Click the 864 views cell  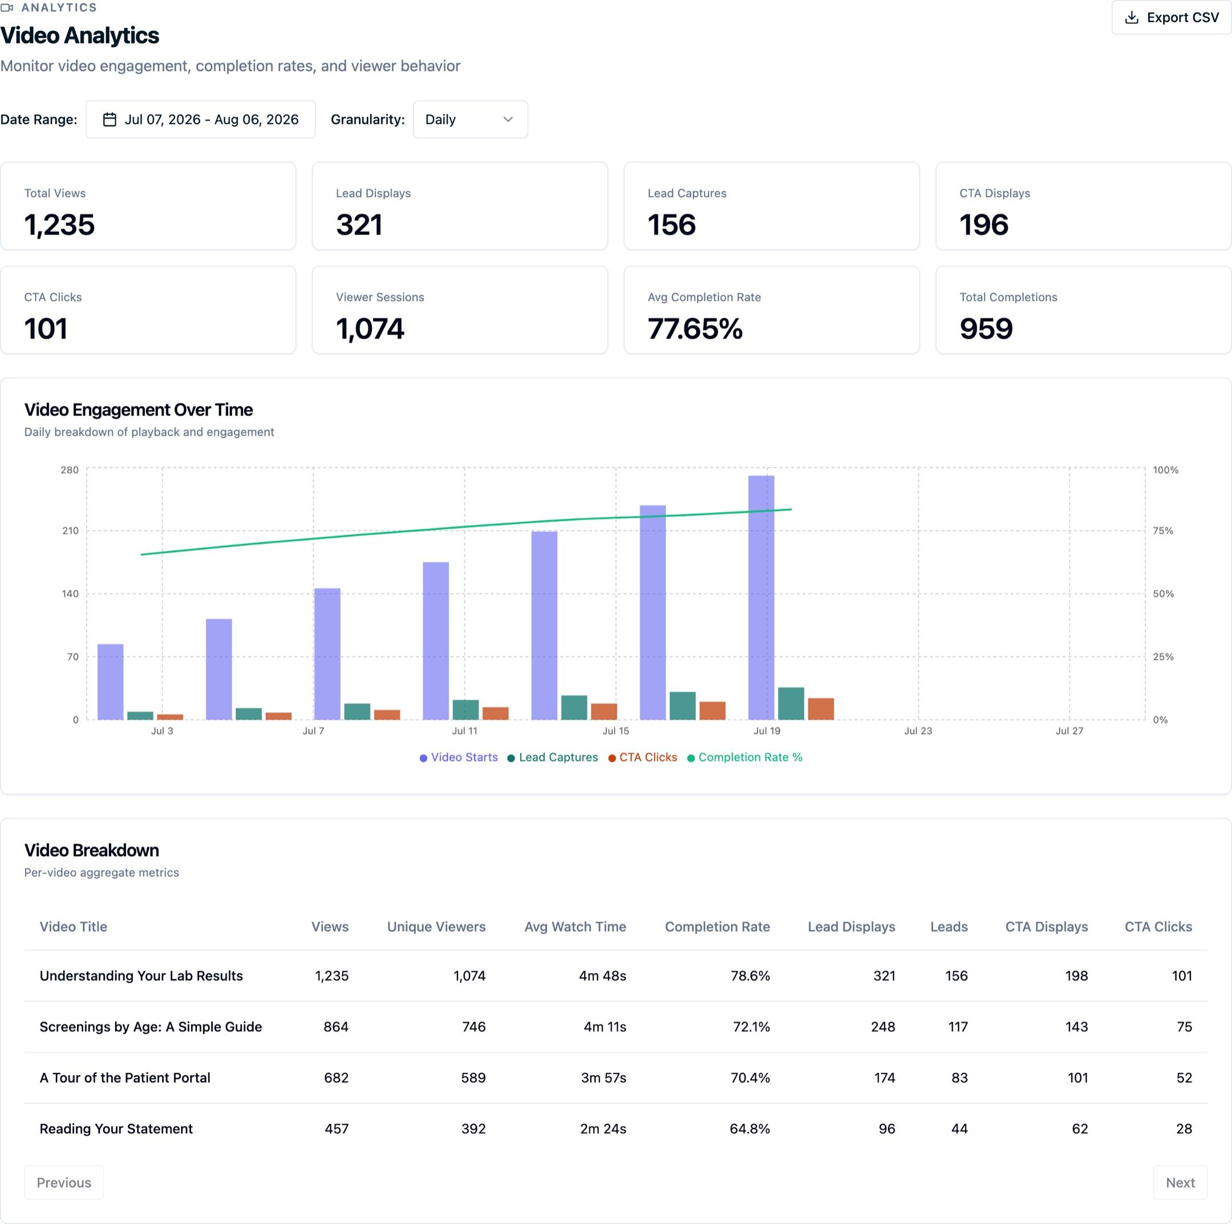[x=336, y=1026]
